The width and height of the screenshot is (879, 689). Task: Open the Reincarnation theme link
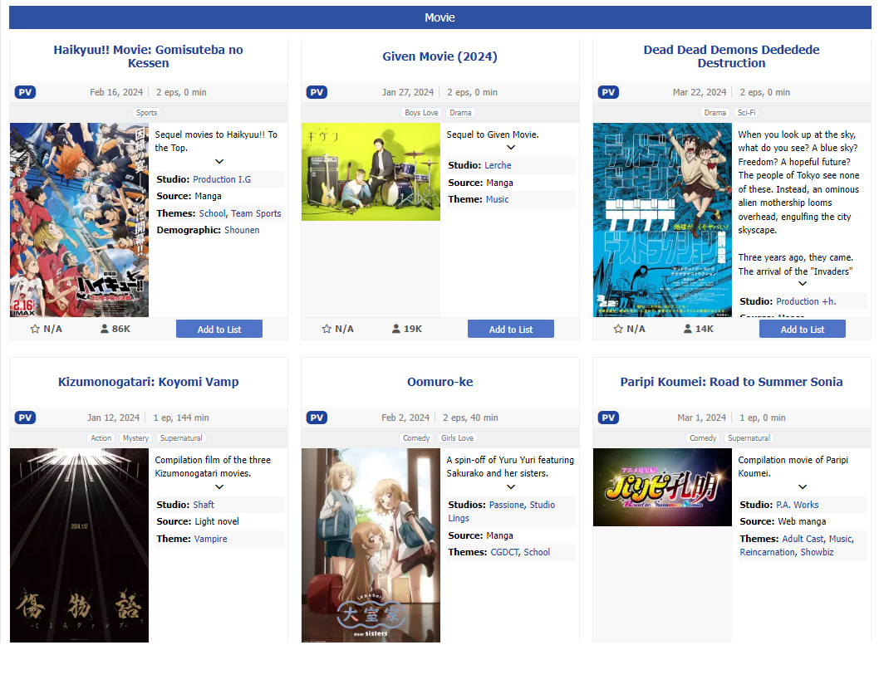pyautogui.click(x=768, y=552)
